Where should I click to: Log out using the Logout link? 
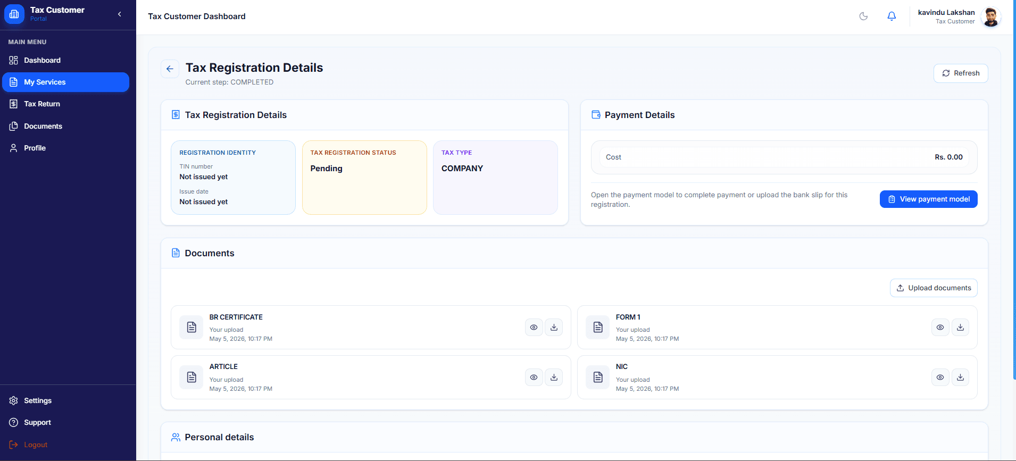(x=66, y=445)
